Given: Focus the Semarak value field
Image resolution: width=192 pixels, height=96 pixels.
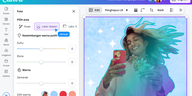Looking at the screenshot, I should point(72,83).
